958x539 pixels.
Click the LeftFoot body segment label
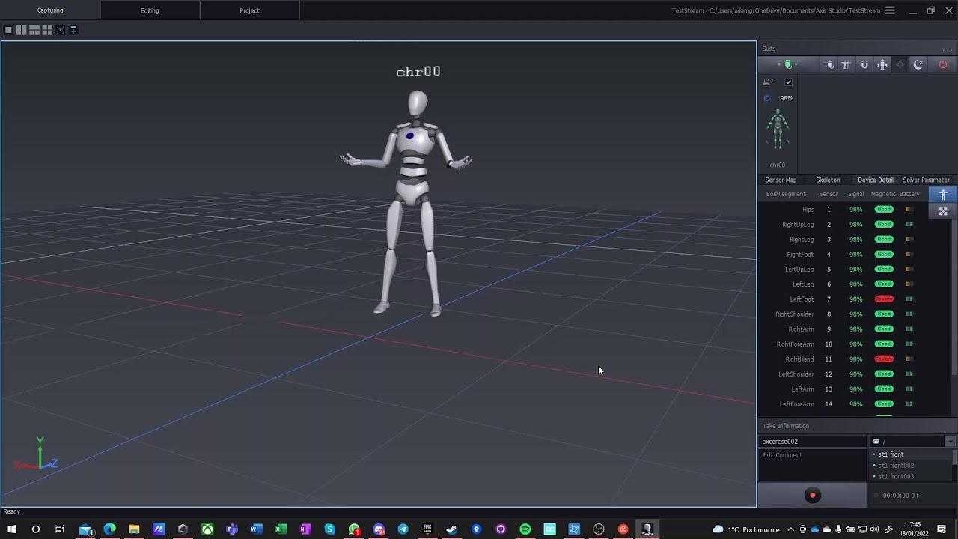pyautogui.click(x=802, y=299)
